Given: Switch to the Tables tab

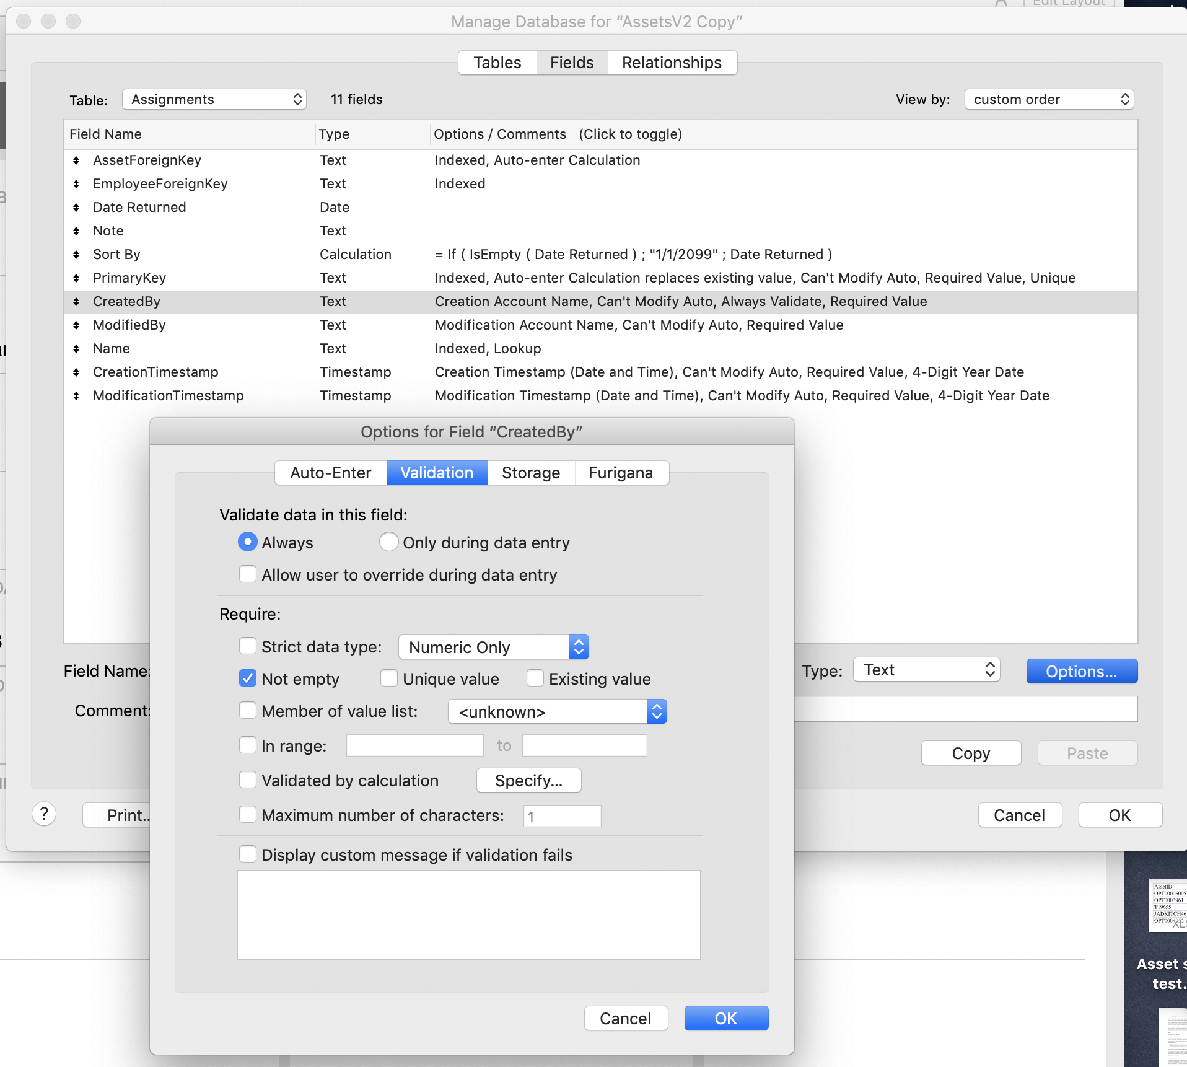Looking at the screenshot, I should 497,63.
